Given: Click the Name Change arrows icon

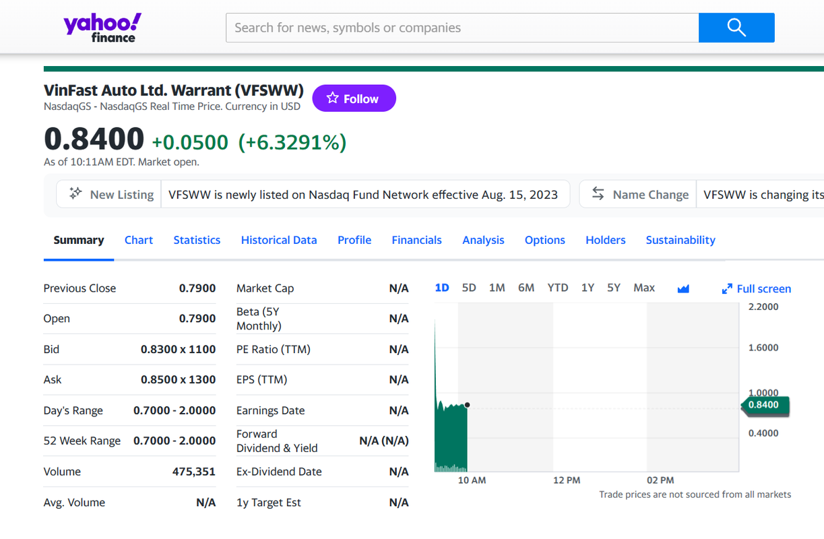Looking at the screenshot, I should click(598, 193).
